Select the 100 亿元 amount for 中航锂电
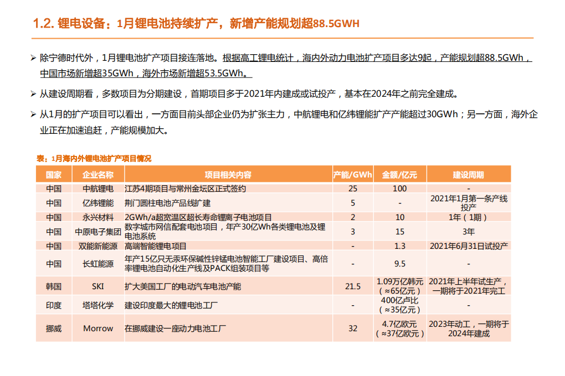The width and height of the screenshot is (565, 376). [399, 189]
